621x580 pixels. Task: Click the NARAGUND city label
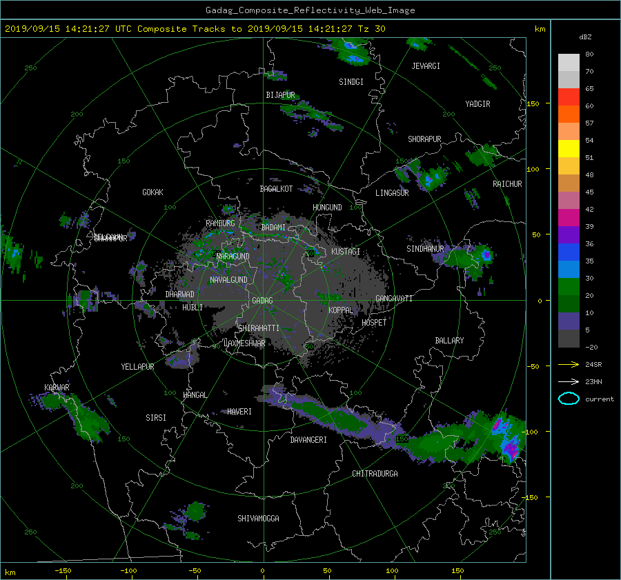click(x=233, y=256)
